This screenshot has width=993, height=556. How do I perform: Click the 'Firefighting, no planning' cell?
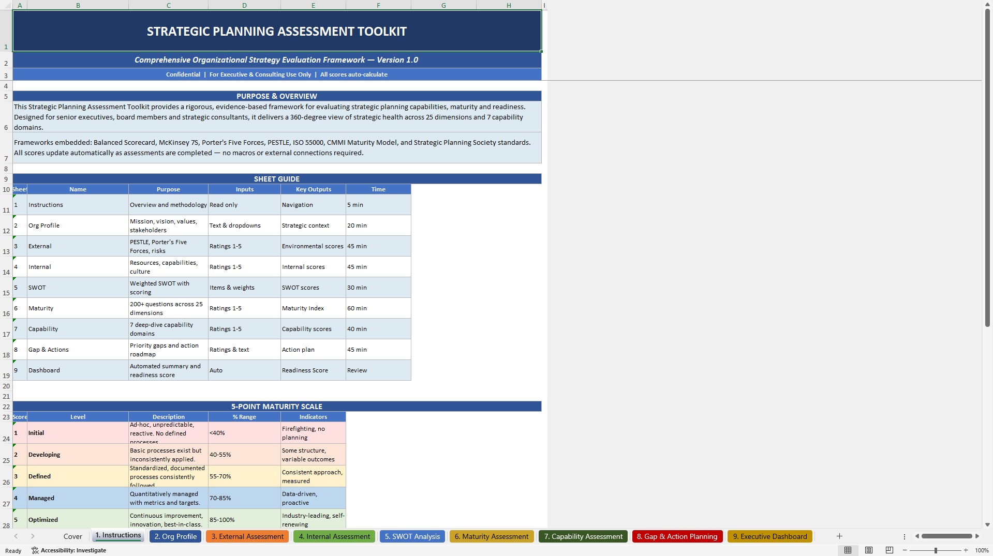[313, 433]
